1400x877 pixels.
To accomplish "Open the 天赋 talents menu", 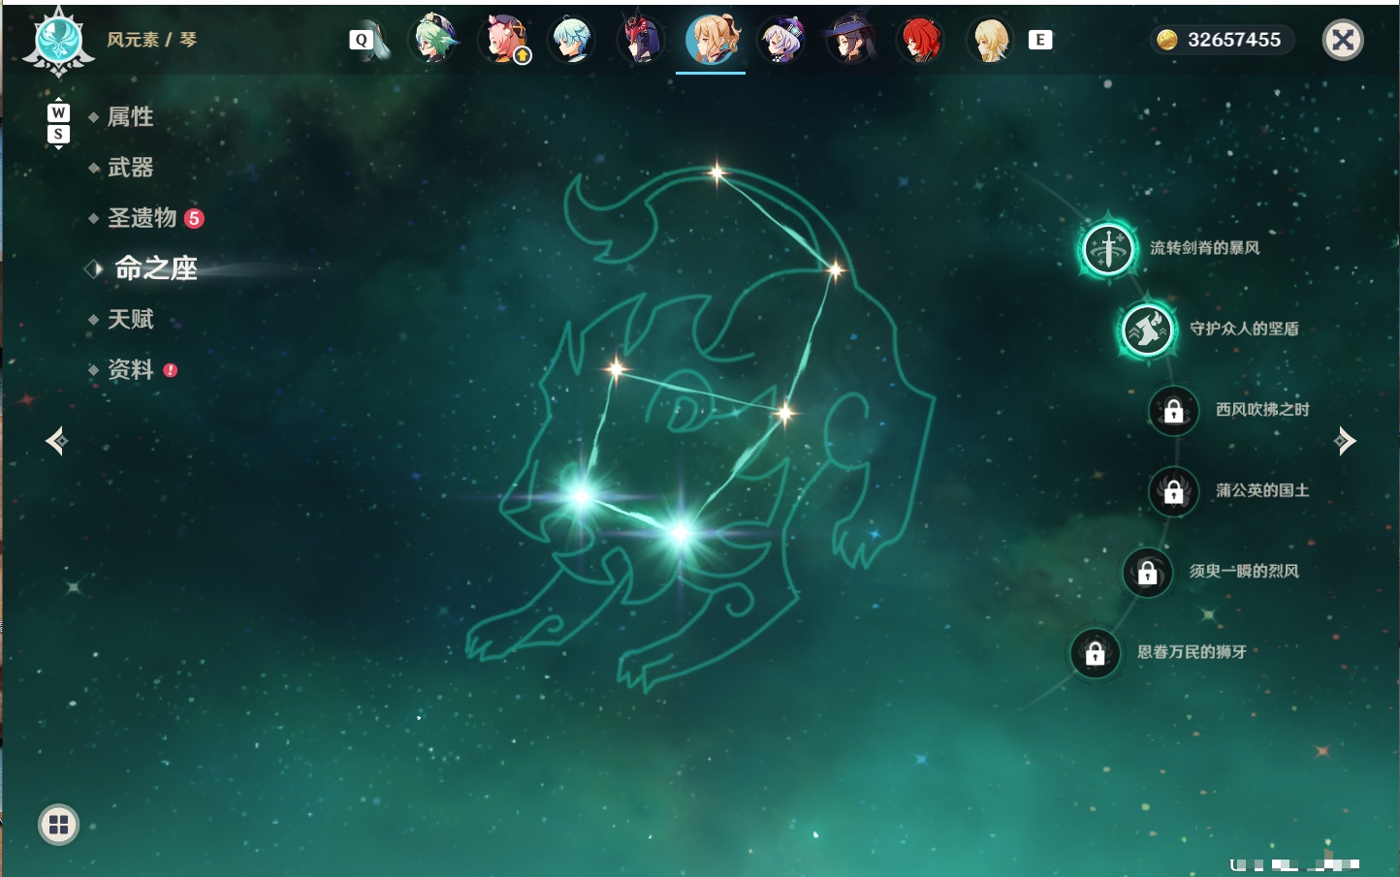I will point(130,319).
